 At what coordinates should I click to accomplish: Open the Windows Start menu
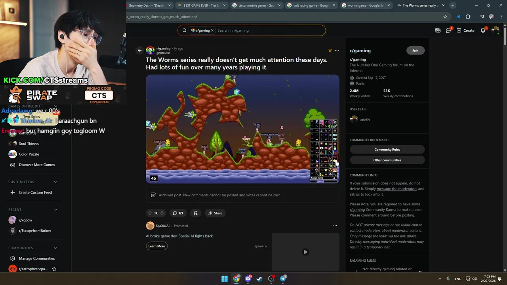point(225,279)
